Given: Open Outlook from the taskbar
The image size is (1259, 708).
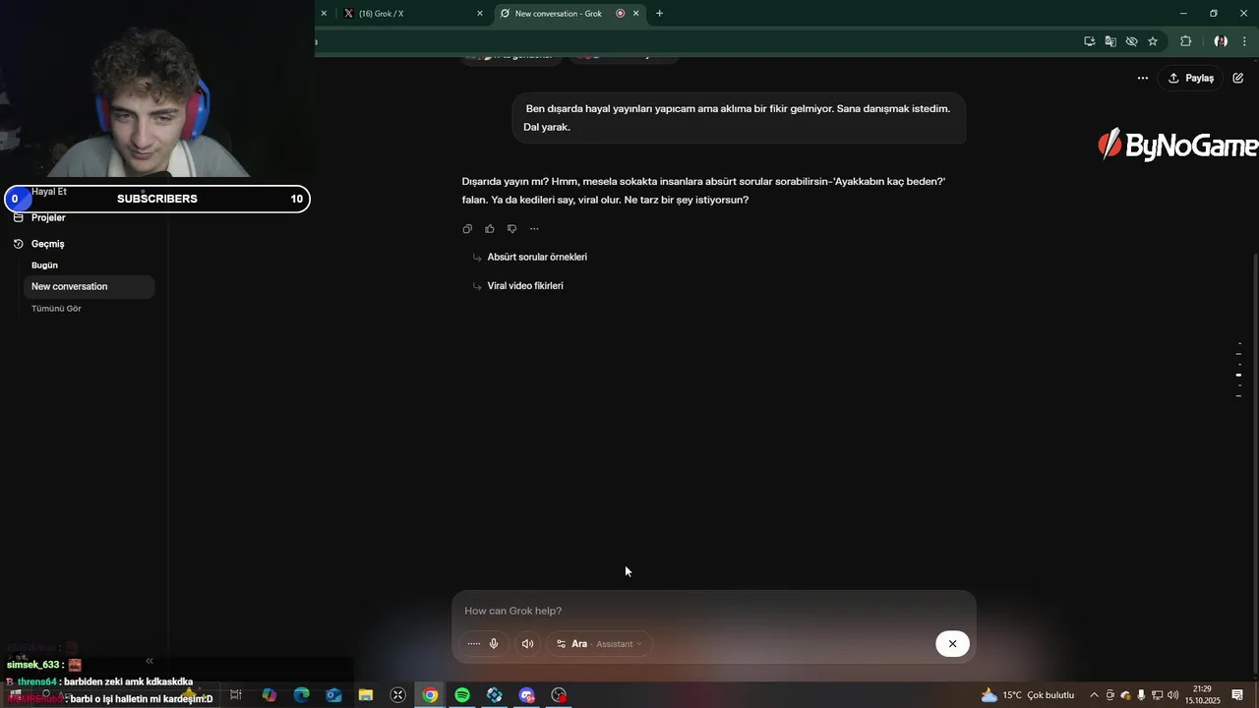Looking at the screenshot, I should click(333, 695).
